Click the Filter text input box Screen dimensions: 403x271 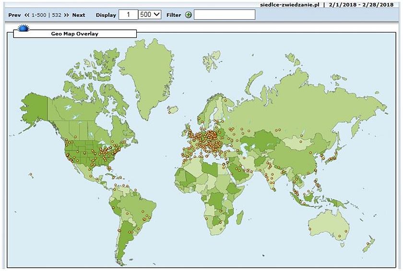(225, 15)
